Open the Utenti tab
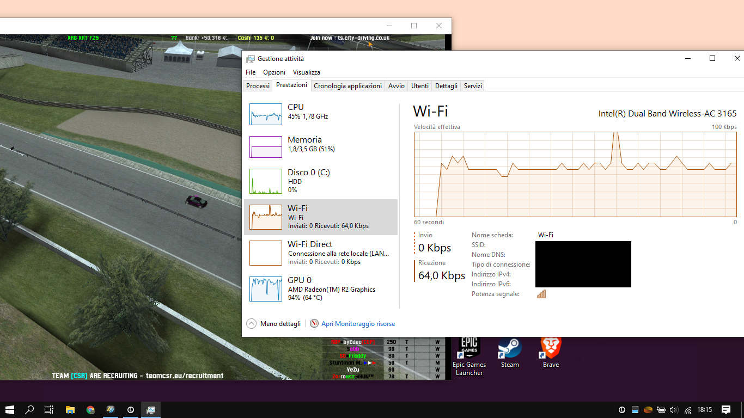 pos(420,86)
